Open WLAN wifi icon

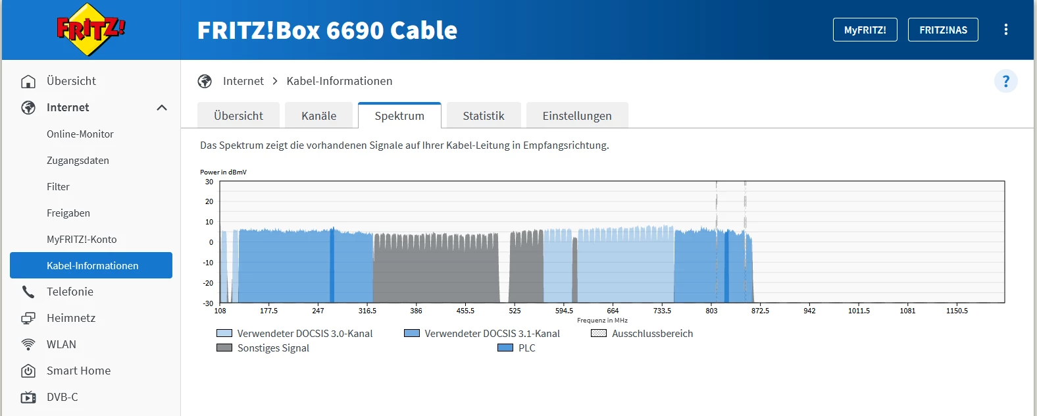[28, 345]
